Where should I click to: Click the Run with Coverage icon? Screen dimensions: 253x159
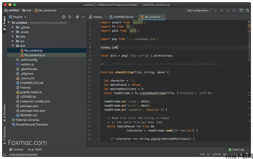(228, 11)
